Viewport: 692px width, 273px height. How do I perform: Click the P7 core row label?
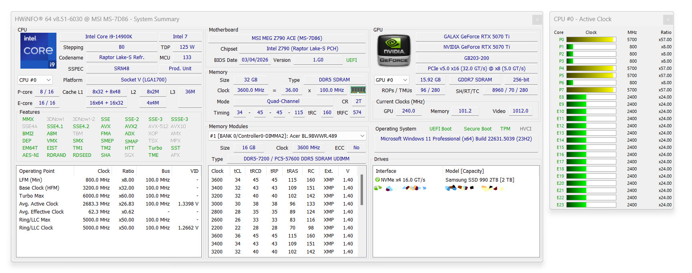(561, 90)
